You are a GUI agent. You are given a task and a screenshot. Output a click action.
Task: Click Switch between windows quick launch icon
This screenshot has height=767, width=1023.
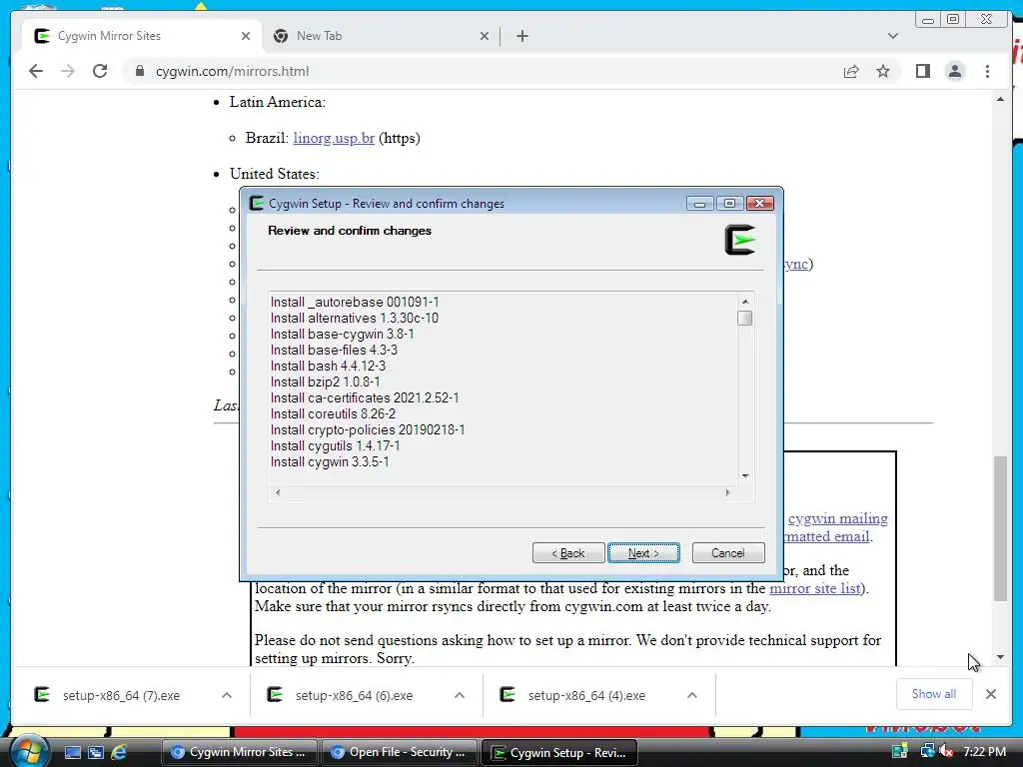point(95,753)
